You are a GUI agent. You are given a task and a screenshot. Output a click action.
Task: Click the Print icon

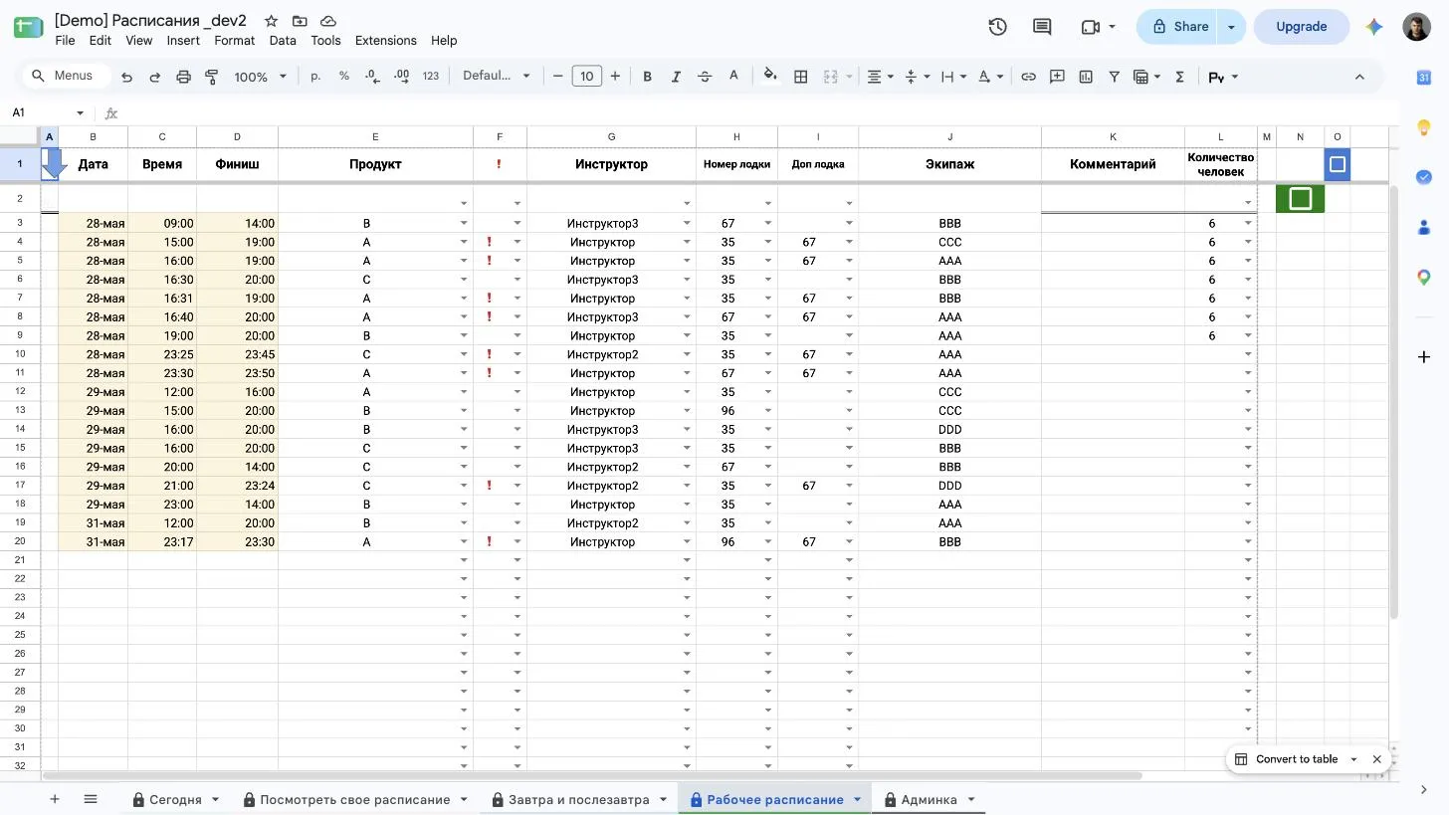click(x=183, y=77)
